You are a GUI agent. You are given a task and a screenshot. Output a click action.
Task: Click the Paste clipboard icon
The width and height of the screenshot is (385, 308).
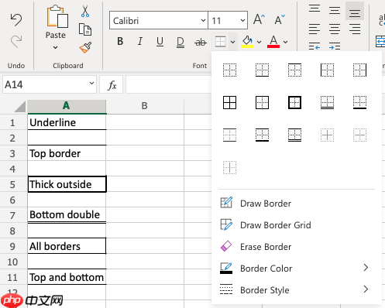57,16
